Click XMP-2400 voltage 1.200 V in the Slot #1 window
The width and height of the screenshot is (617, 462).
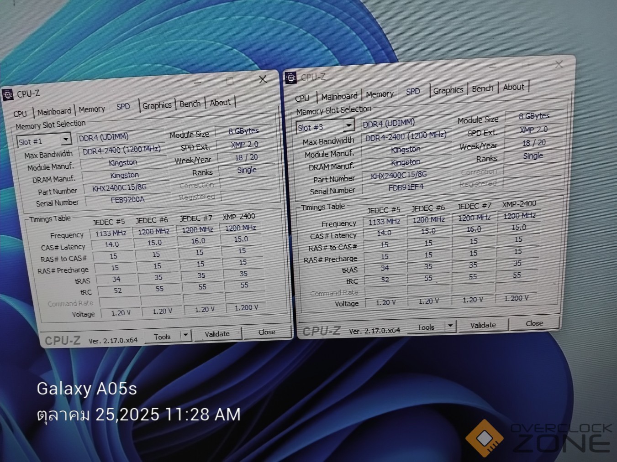tap(246, 308)
